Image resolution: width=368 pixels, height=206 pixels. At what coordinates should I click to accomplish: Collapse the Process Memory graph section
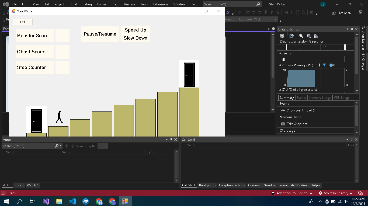280,65
